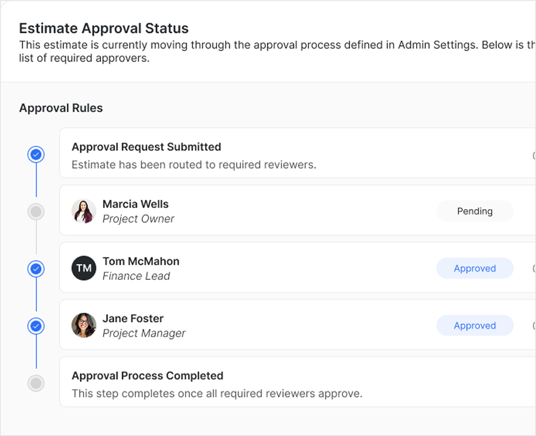Image resolution: width=536 pixels, height=436 pixels.
Task: Click the Approved badge for Tom McMahon
Action: [x=475, y=268]
